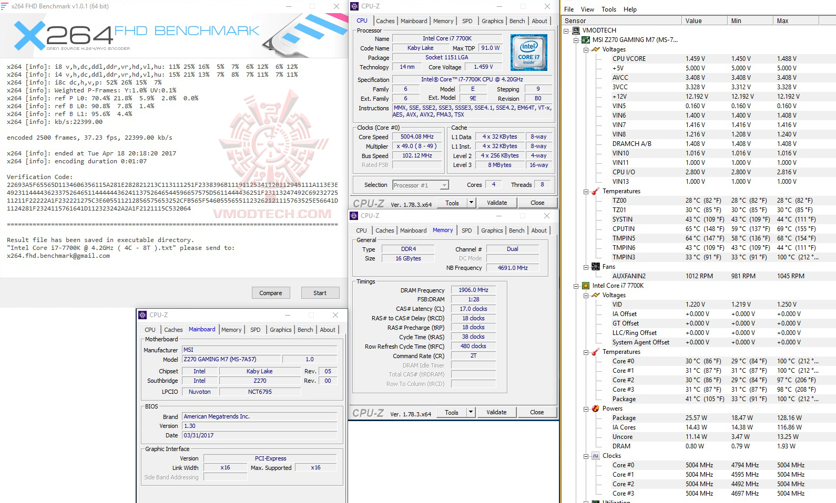Screen dimensions: 836x503
Task: Open the Tools menu in HWMonitor
Action: tap(609, 9)
